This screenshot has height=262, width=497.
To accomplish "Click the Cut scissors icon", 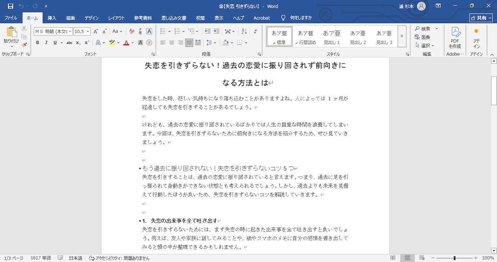I will (24, 29).
